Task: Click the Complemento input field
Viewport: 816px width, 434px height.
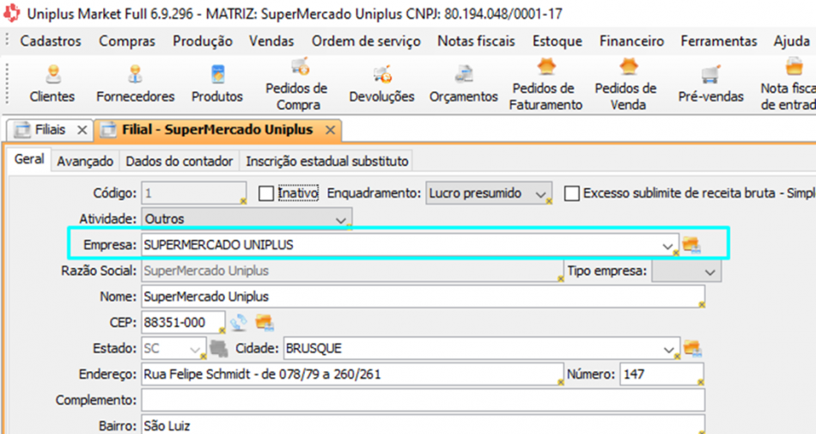Action: (423, 400)
